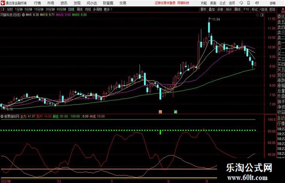The height and width of the screenshot is (183, 285).
Task: Click the mobile phone icon
Action: [x=249, y=3]
